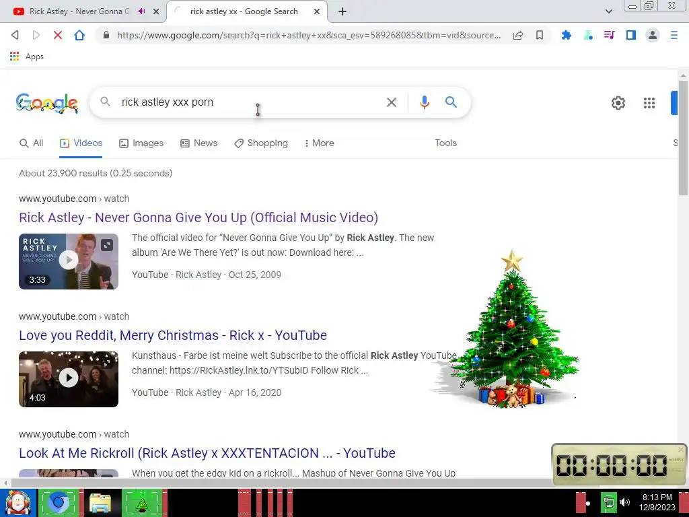Image resolution: width=689 pixels, height=517 pixels.
Task: Click the 'YouTube · Rick Astley · Oct 25, 2009' line
Action: (x=207, y=275)
